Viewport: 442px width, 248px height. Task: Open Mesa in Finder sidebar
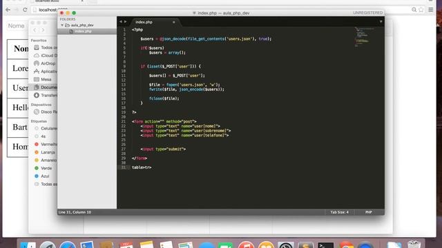coord(43,79)
